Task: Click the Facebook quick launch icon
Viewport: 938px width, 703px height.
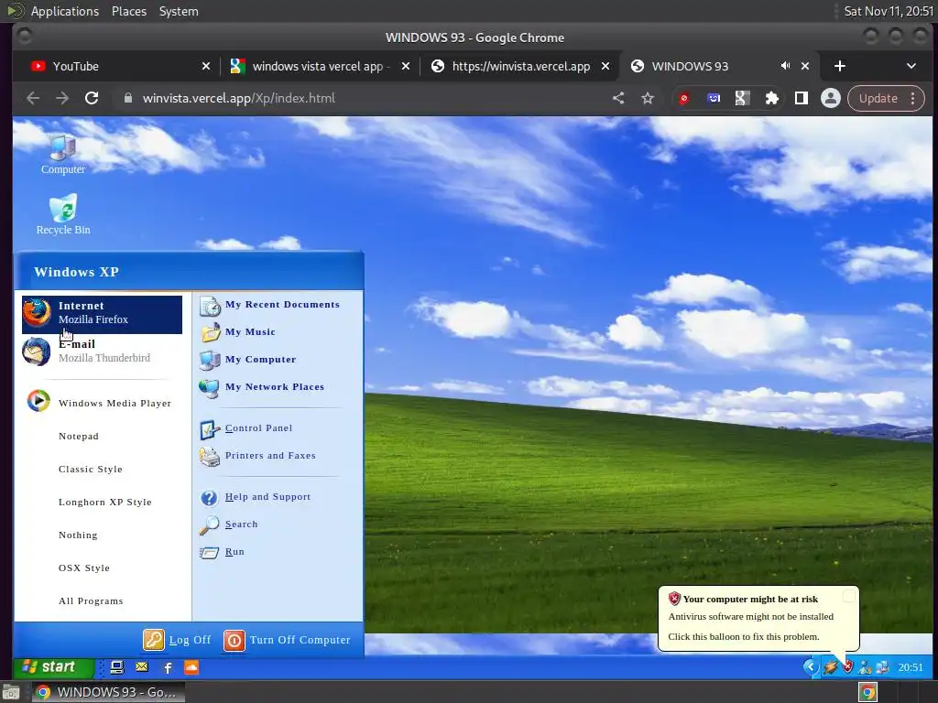Action: pyautogui.click(x=168, y=667)
